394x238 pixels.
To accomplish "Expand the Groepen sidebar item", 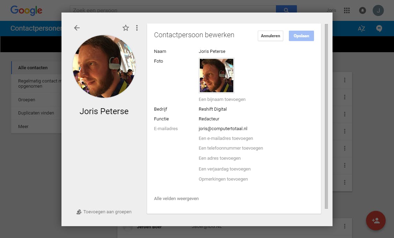I will click(27, 100).
